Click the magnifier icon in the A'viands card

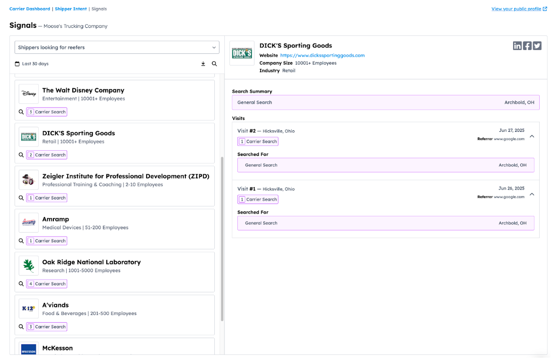click(x=21, y=327)
